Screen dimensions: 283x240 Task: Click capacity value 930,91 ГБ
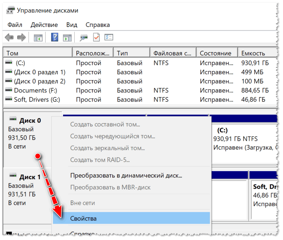click(255, 63)
